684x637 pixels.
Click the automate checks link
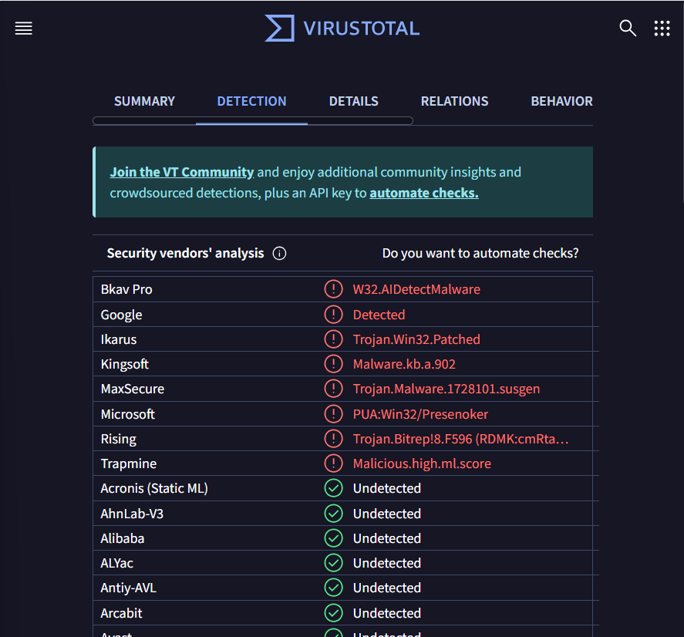point(424,193)
